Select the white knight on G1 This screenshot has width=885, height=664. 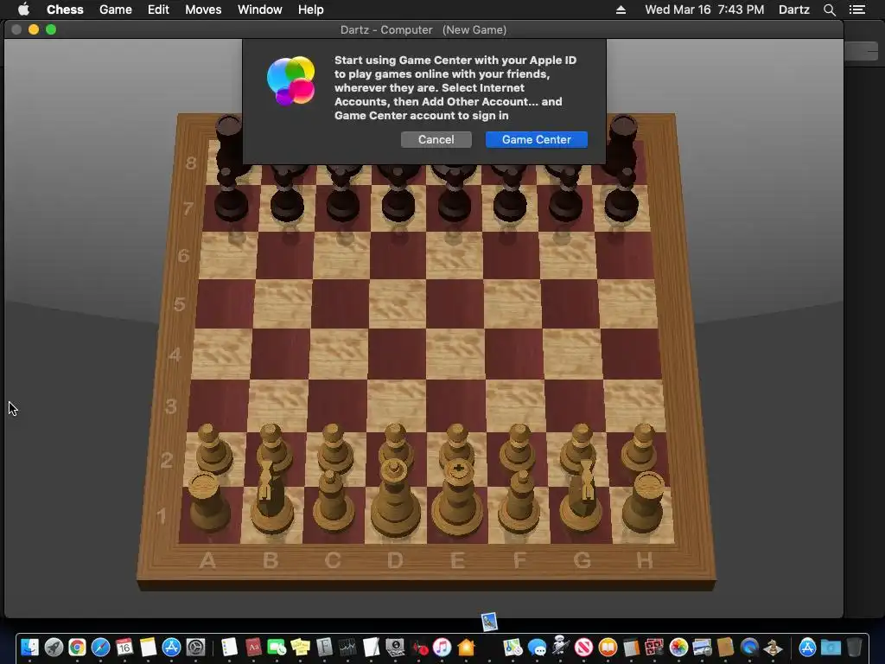pyautogui.click(x=582, y=498)
